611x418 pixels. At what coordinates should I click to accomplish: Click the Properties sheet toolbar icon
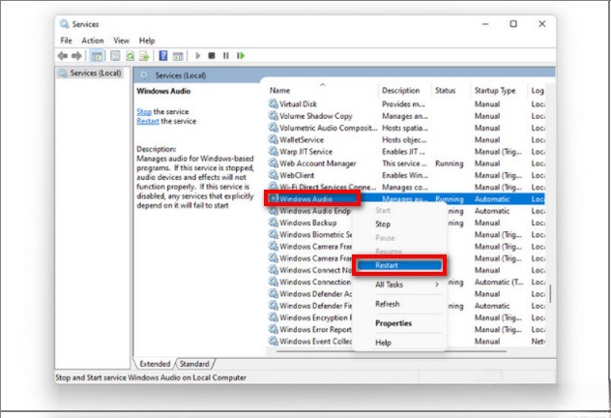coord(115,56)
